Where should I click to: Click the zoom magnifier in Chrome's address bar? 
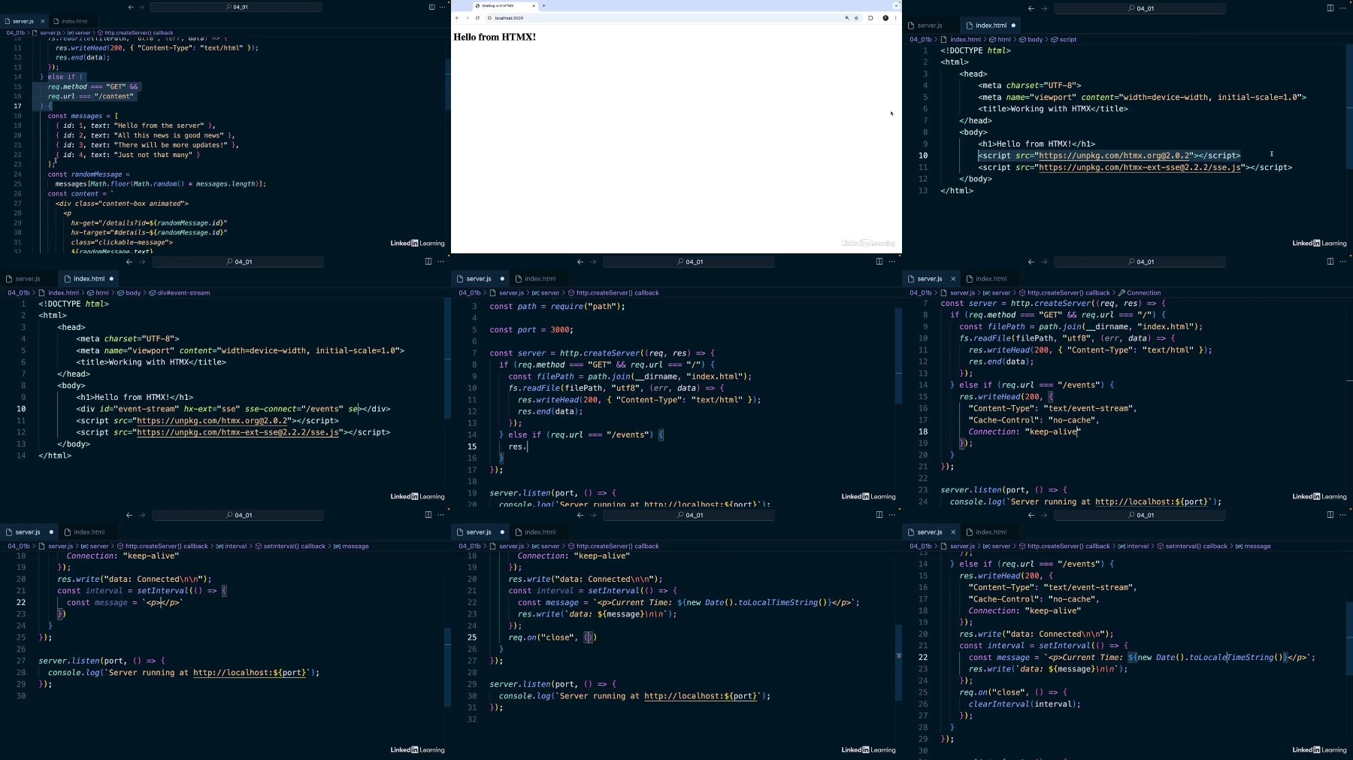coord(846,18)
